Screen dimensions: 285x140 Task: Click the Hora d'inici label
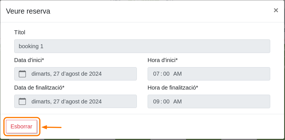click(x=162, y=60)
